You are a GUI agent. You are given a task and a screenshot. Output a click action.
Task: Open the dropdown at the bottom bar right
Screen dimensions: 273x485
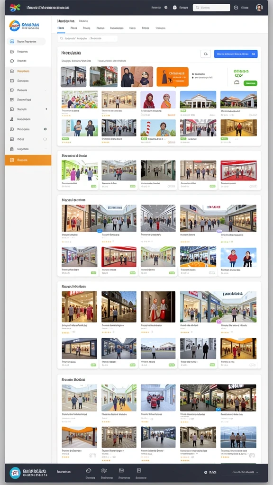click(257, 472)
